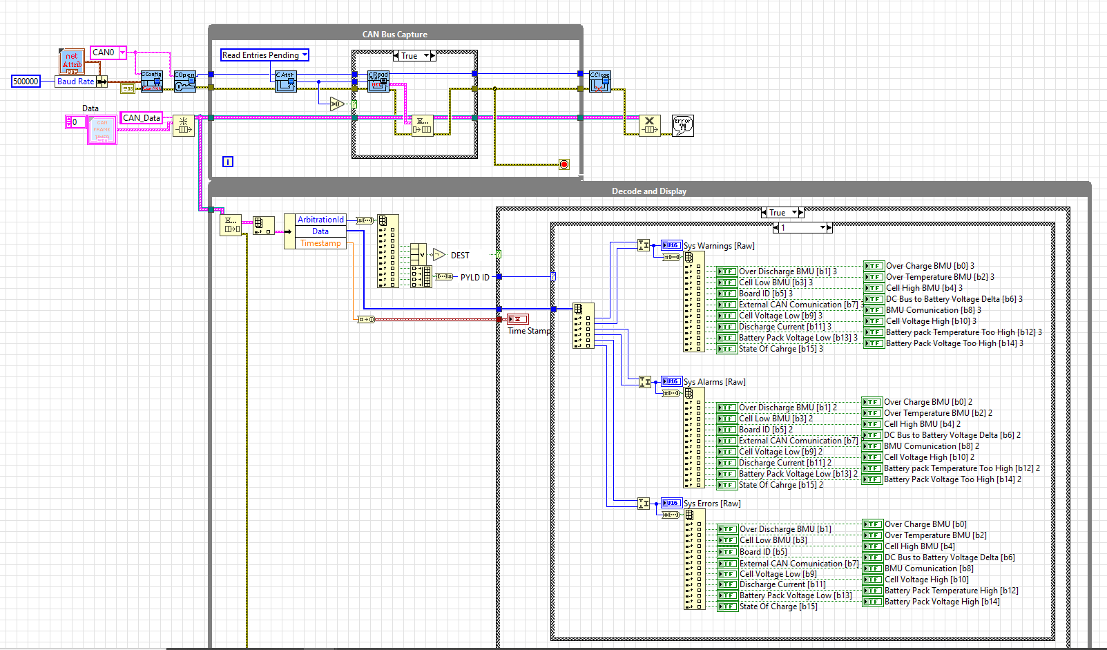The height and width of the screenshot is (650, 1107).
Task: Select the Data unbundle element
Action: point(320,231)
